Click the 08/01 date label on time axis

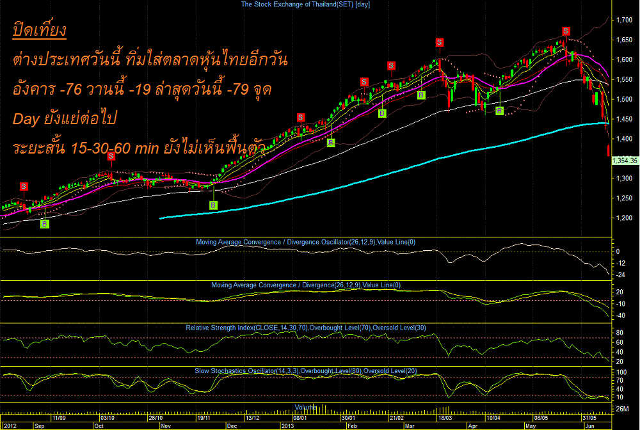(300, 418)
